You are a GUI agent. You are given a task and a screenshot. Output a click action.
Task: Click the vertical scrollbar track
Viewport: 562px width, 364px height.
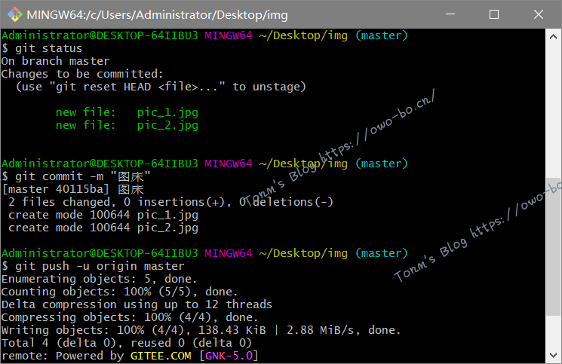coord(555,226)
